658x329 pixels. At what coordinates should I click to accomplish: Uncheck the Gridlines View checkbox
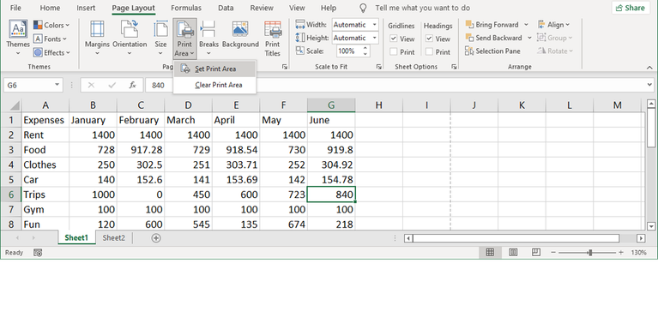(x=393, y=39)
